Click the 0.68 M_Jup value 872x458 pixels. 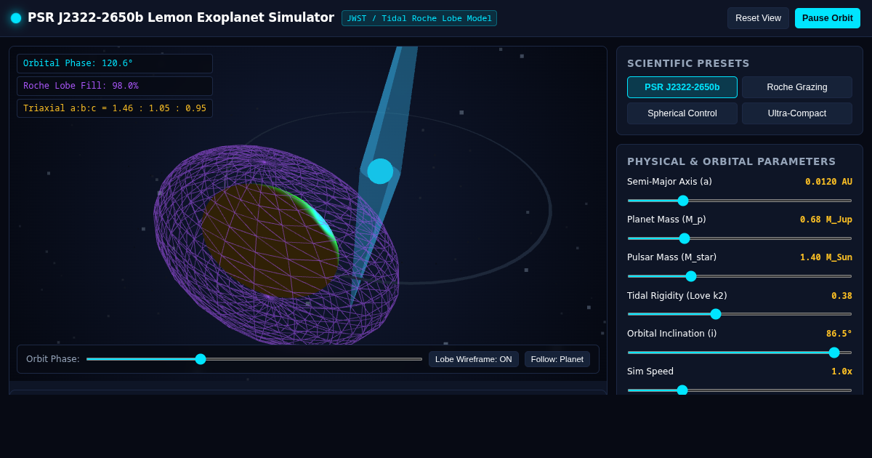coord(826,220)
